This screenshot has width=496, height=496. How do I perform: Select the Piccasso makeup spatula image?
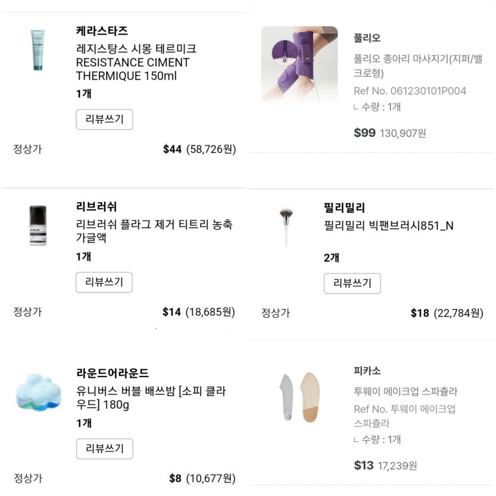300,397
